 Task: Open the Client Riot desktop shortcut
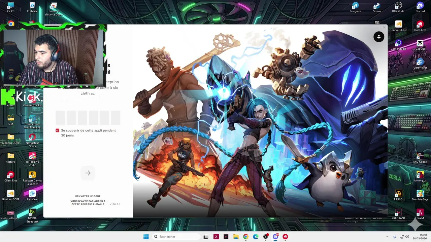point(11,177)
